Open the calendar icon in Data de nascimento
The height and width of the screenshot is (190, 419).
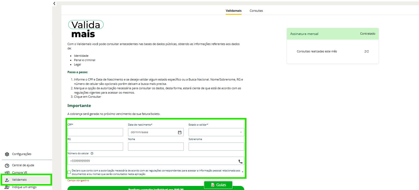coord(180,132)
